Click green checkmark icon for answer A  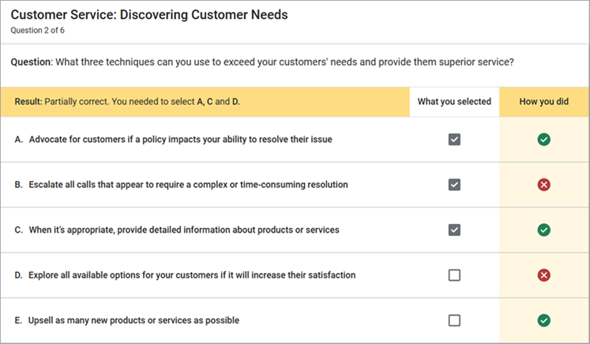coord(543,140)
